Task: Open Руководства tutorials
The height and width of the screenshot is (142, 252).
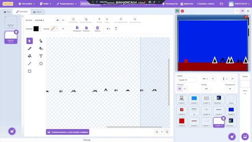Action: tap(170, 4)
